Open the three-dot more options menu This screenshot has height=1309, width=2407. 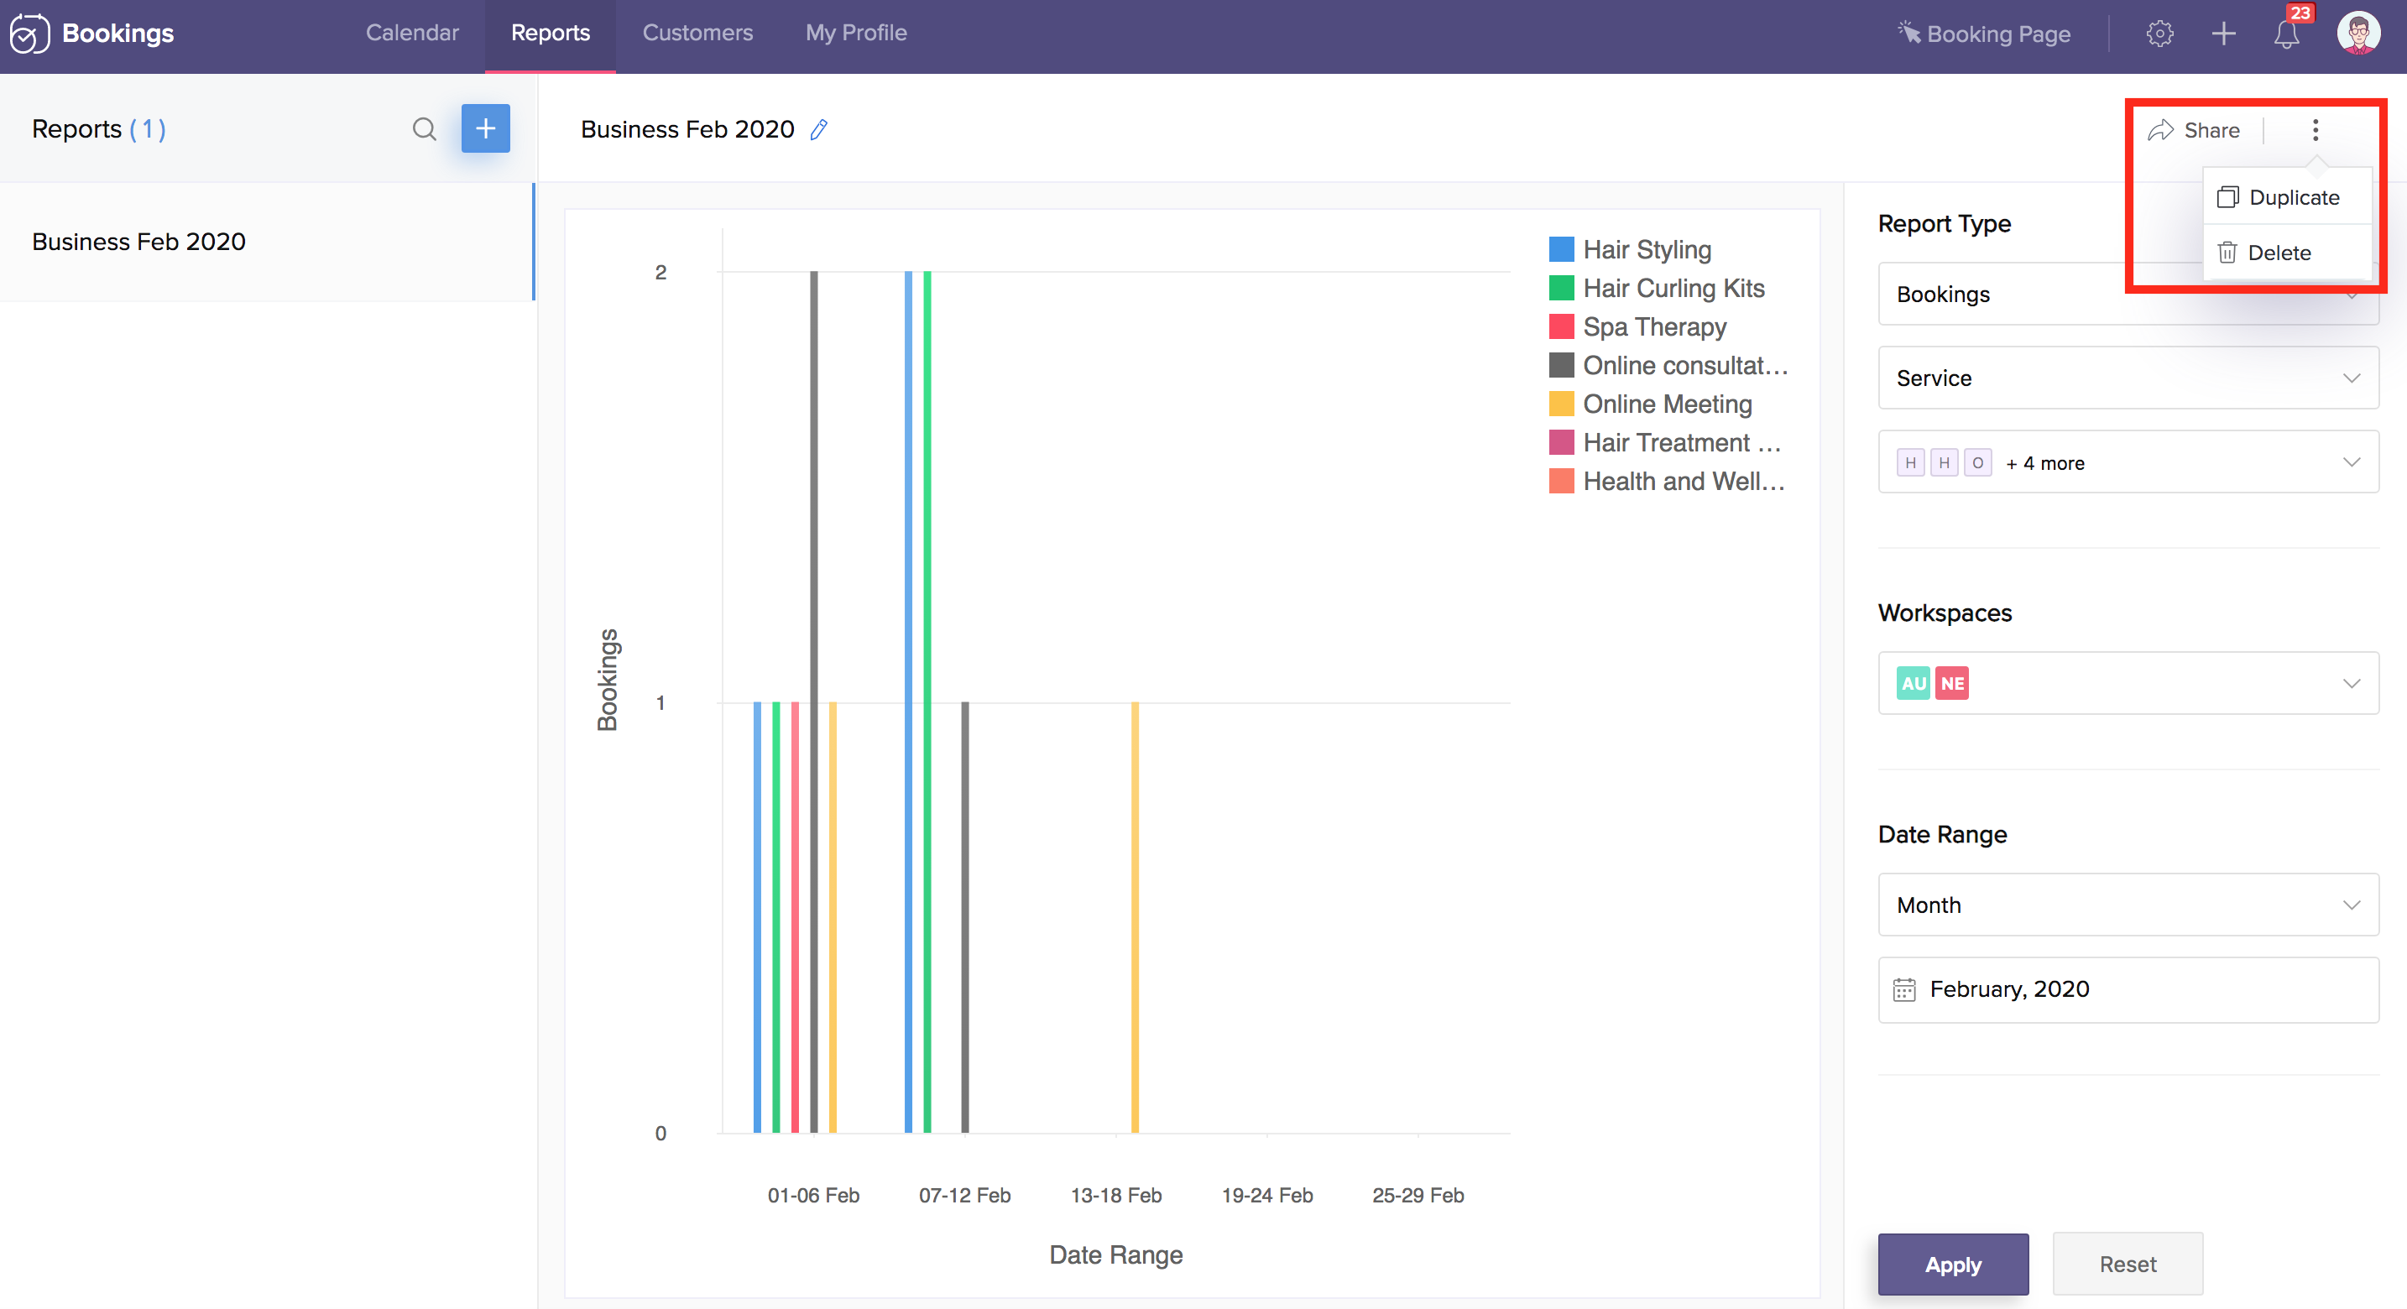coord(2315,130)
